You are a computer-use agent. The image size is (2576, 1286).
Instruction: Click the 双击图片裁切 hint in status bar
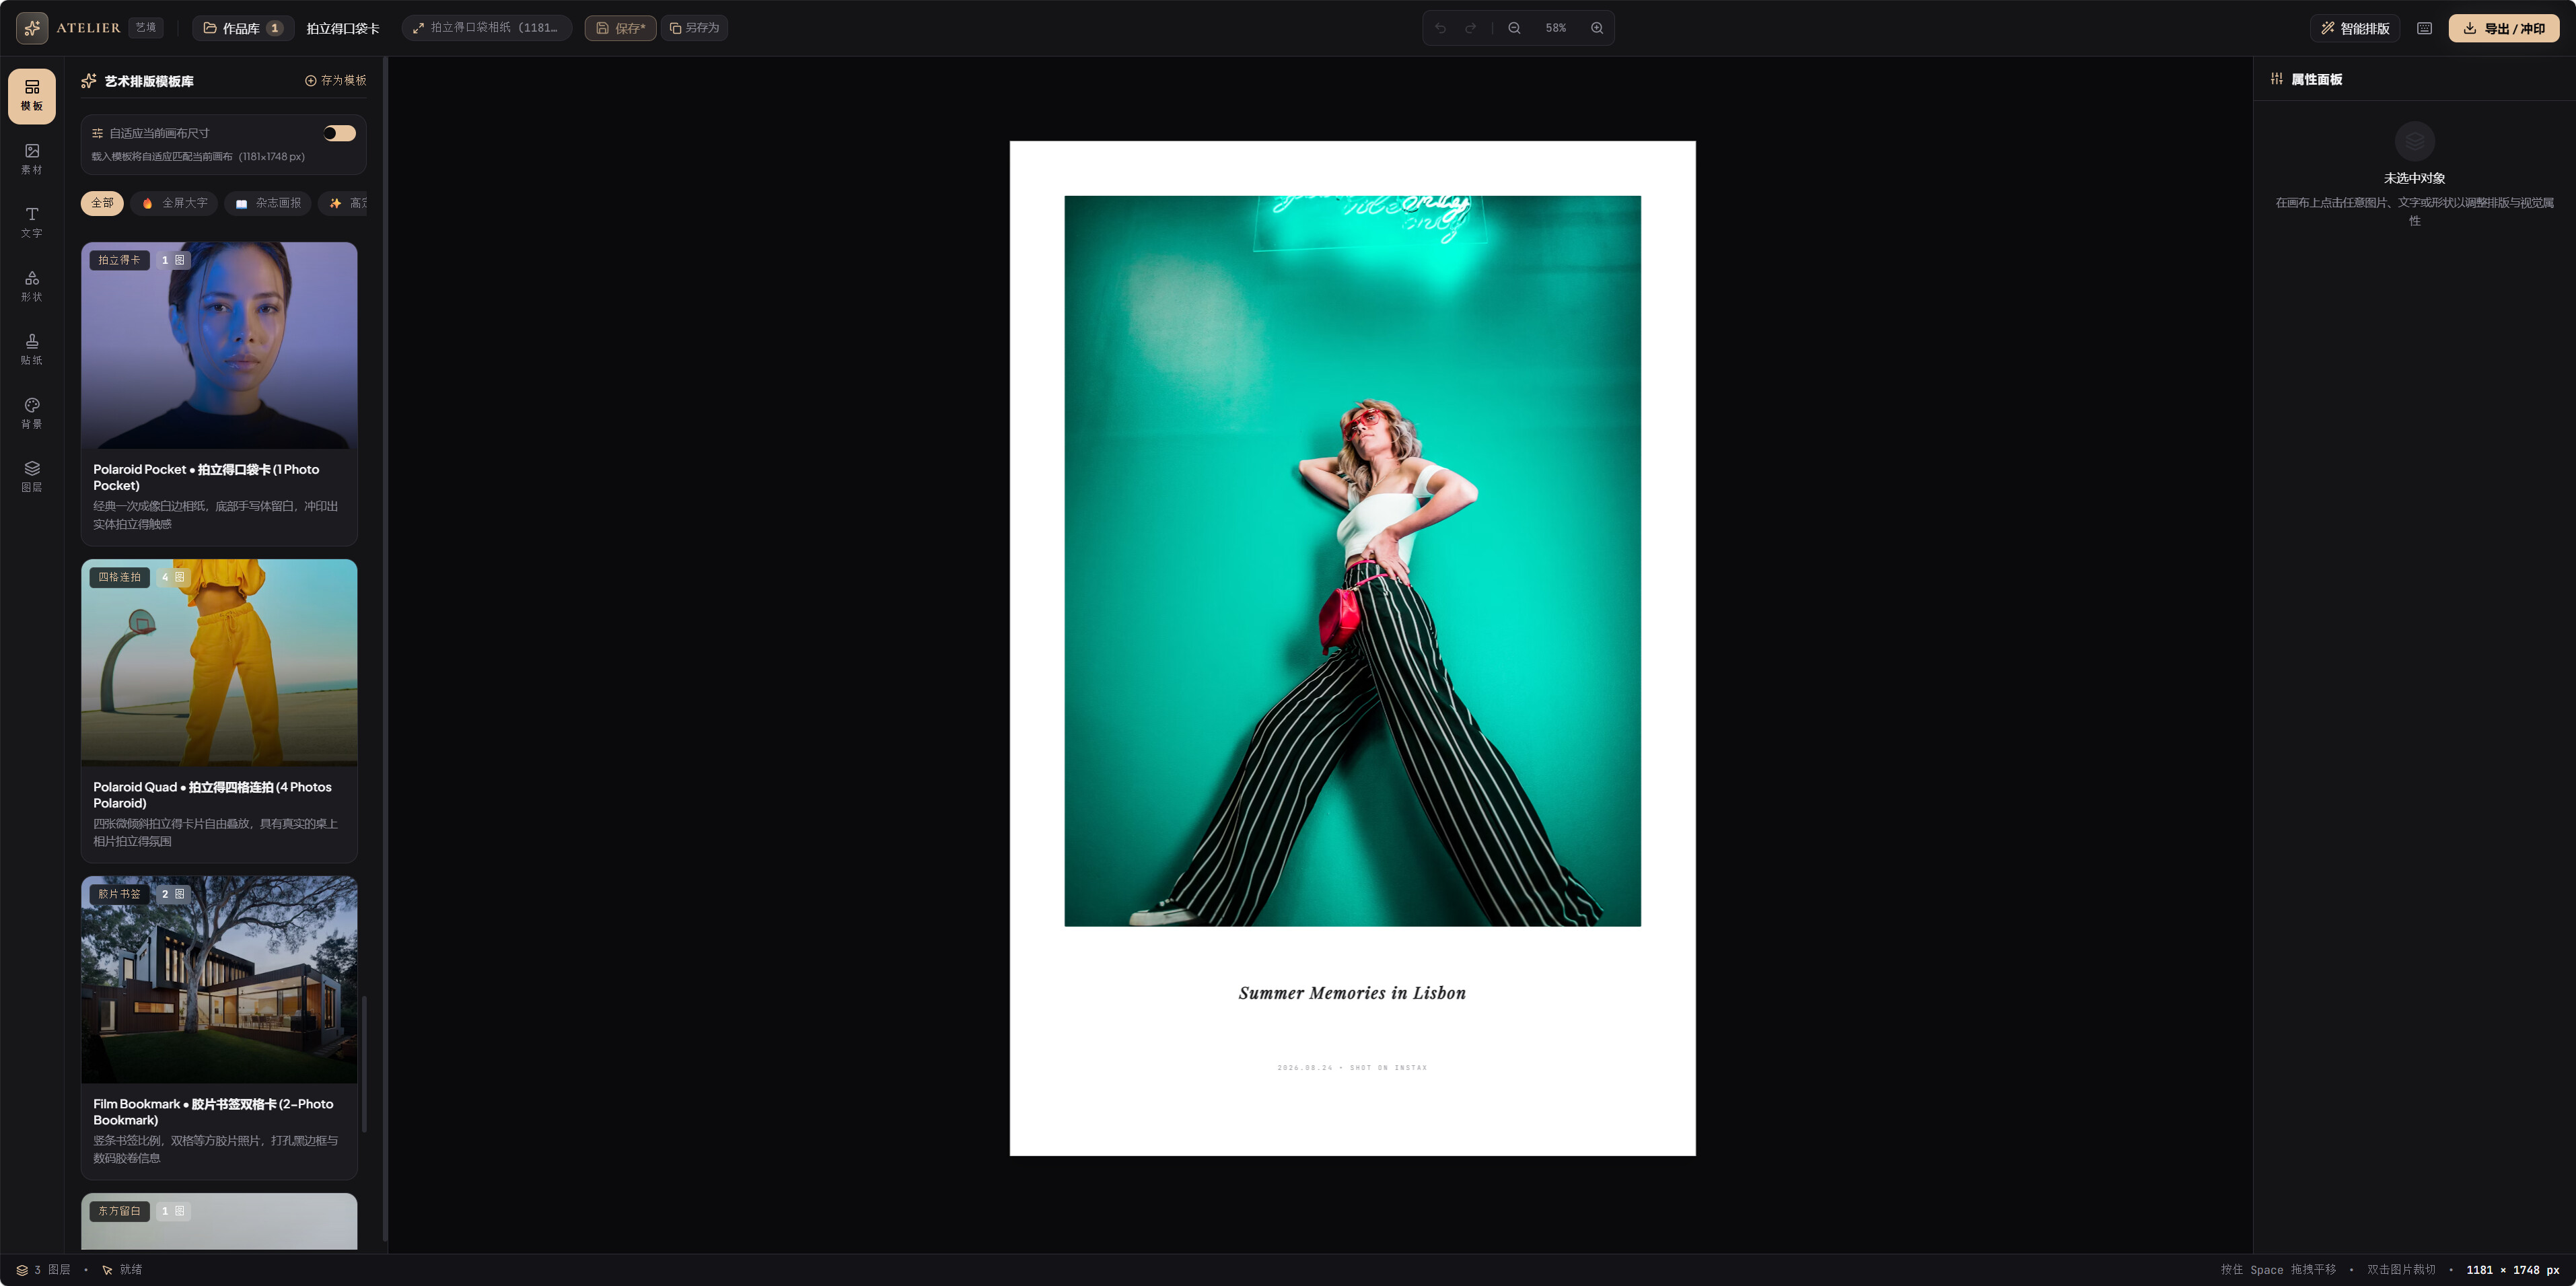click(x=2401, y=1270)
